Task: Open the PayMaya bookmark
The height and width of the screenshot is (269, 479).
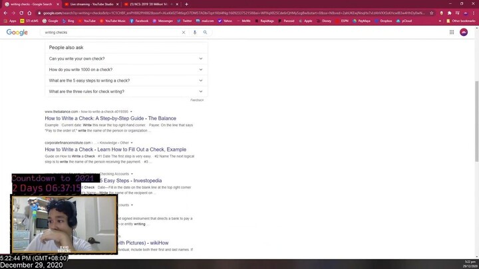Action: coord(362,21)
